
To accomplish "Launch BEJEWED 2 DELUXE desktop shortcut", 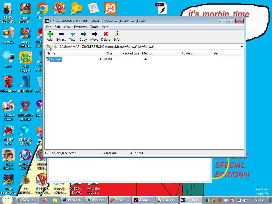I will tap(25, 110).
